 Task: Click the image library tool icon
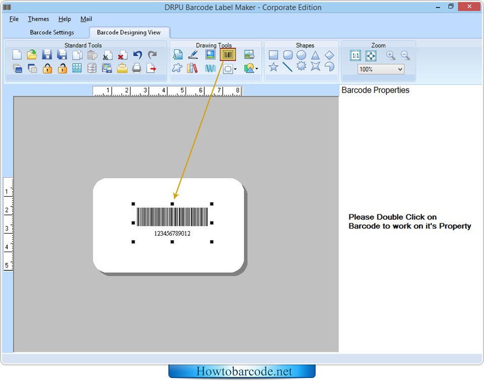(249, 55)
